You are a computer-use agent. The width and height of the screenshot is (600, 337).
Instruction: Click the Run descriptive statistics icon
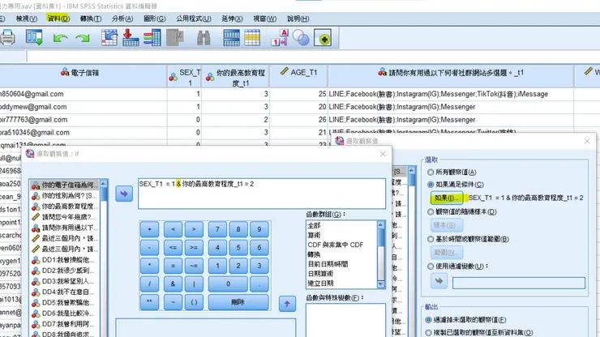click(x=175, y=38)
